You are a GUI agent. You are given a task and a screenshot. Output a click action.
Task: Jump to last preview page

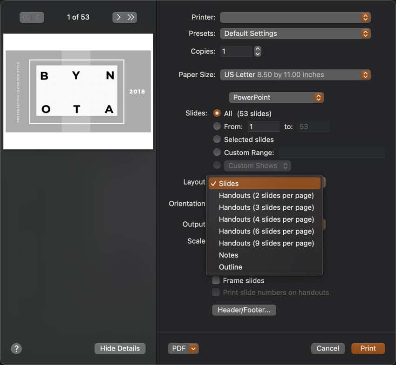[130, 17]
